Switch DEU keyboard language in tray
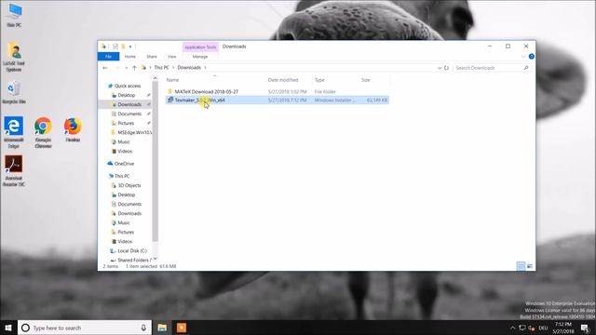 pyautogui.click(x=543, y=328)
